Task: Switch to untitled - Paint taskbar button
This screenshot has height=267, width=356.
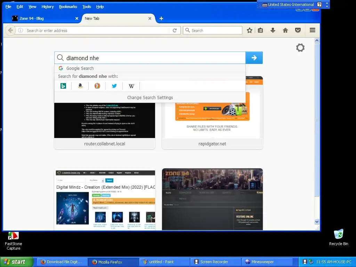Action: pos(165,262)
